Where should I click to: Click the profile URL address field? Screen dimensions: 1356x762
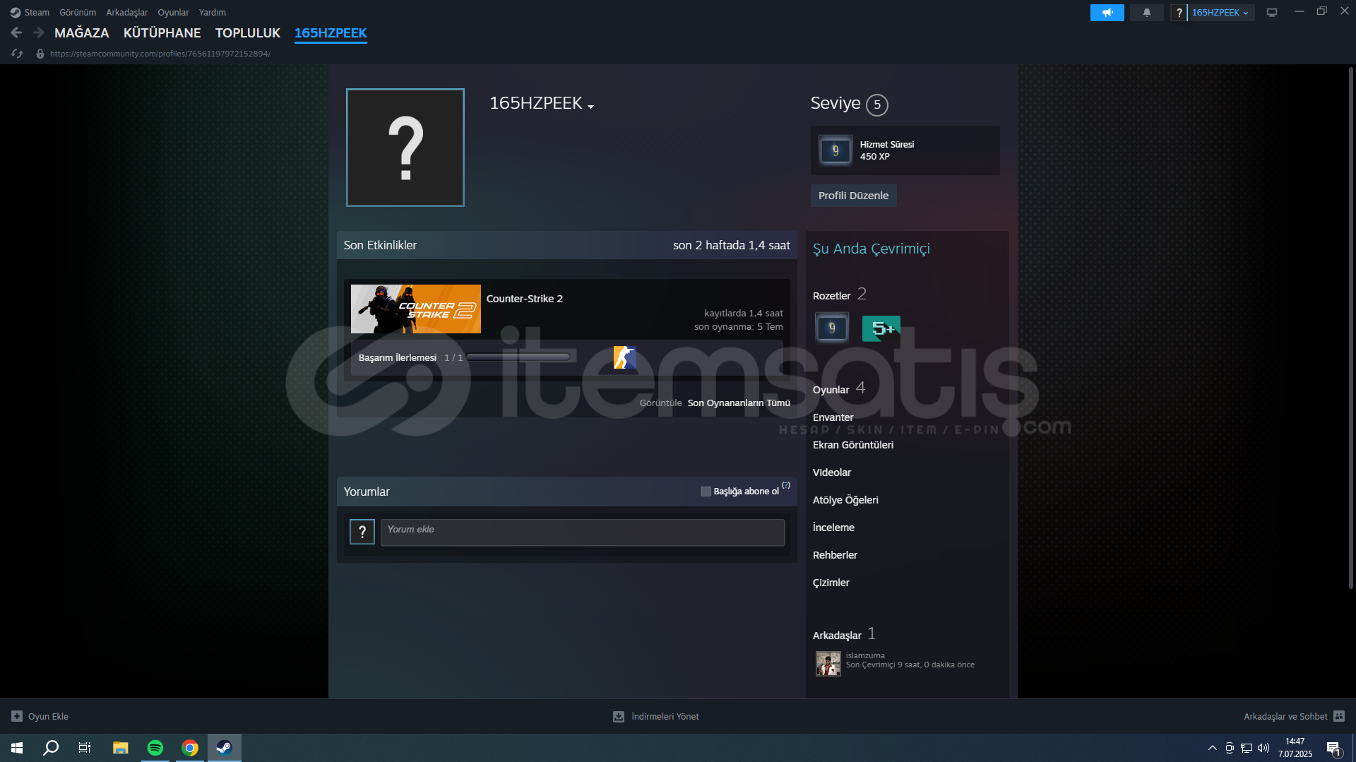pyautogui.click(x=160, y=54)
